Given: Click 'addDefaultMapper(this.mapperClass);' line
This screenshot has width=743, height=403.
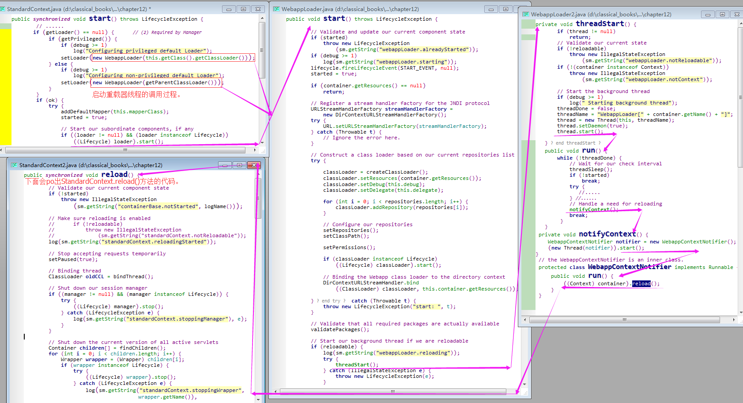Looking at the screenshot, I should coord(115,112).
